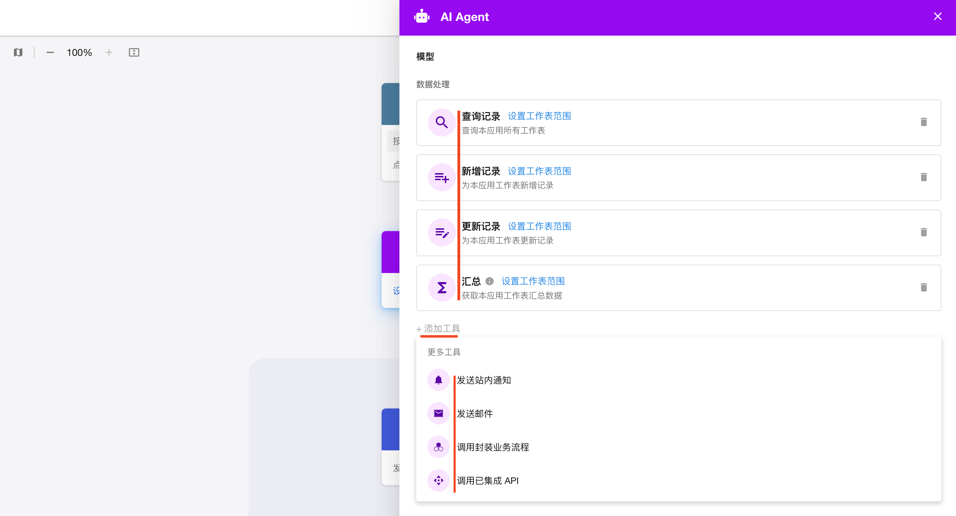
Task: Click the info icon next to 汇总
Action: 490,281
